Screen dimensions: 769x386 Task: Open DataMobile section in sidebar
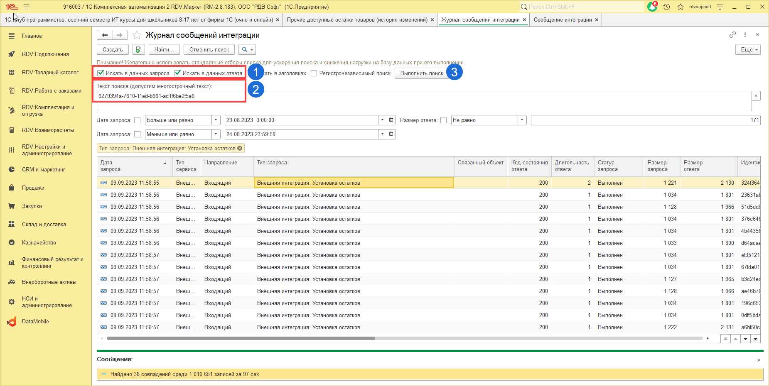pos(35,322)
